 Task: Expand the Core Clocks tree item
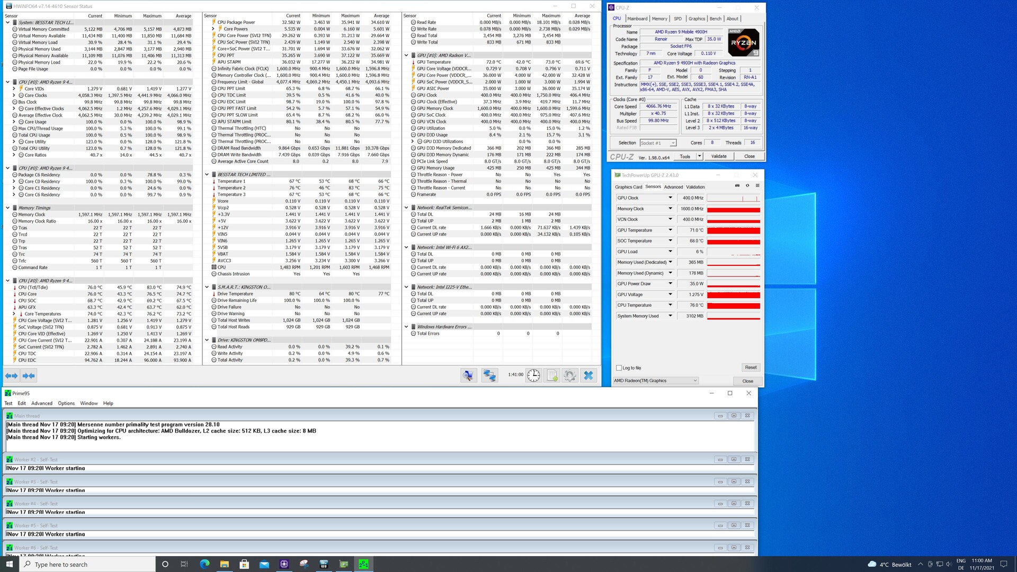[x=14, y=95]
